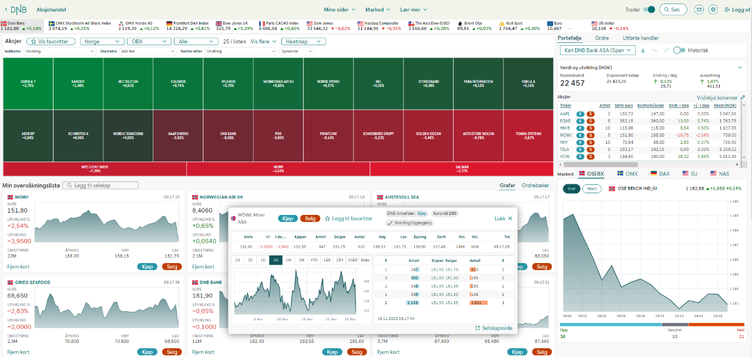752x357 pixels.
Task: Click the Legg til selskap input field
Action: coord(102,186)
